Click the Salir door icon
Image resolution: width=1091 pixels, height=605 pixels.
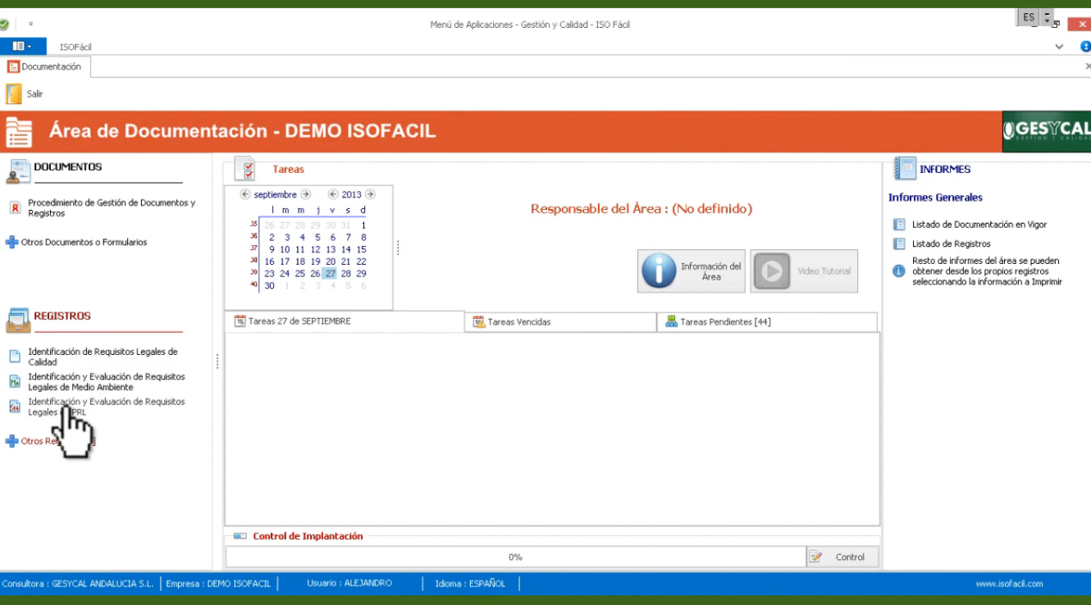pyautogui.click(x=14, y=94)
